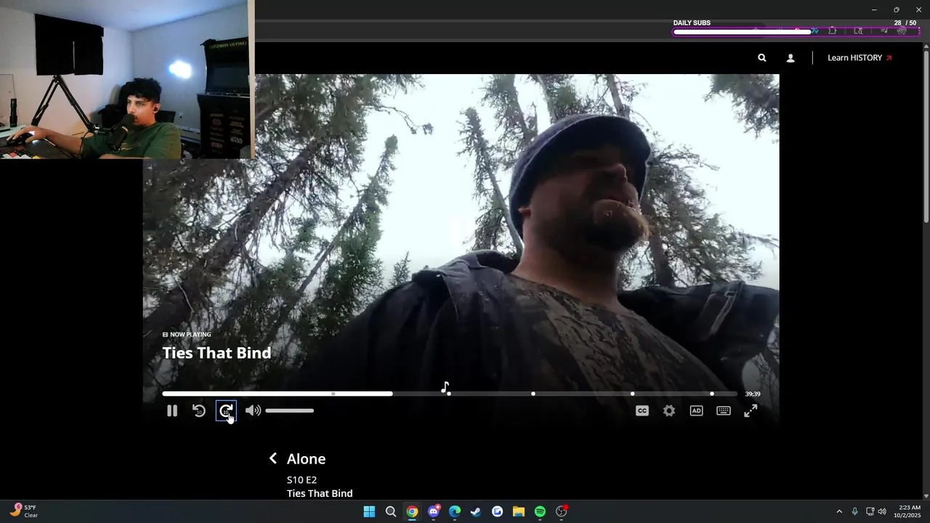Click the video title Ties That Bind
930x523 pixels.
(x=217, y=353)
